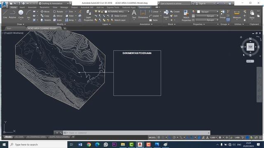Viewport: 264px width, 148px height.
Task: Expand the Annotation panel
Action: [x=146, y=24]
